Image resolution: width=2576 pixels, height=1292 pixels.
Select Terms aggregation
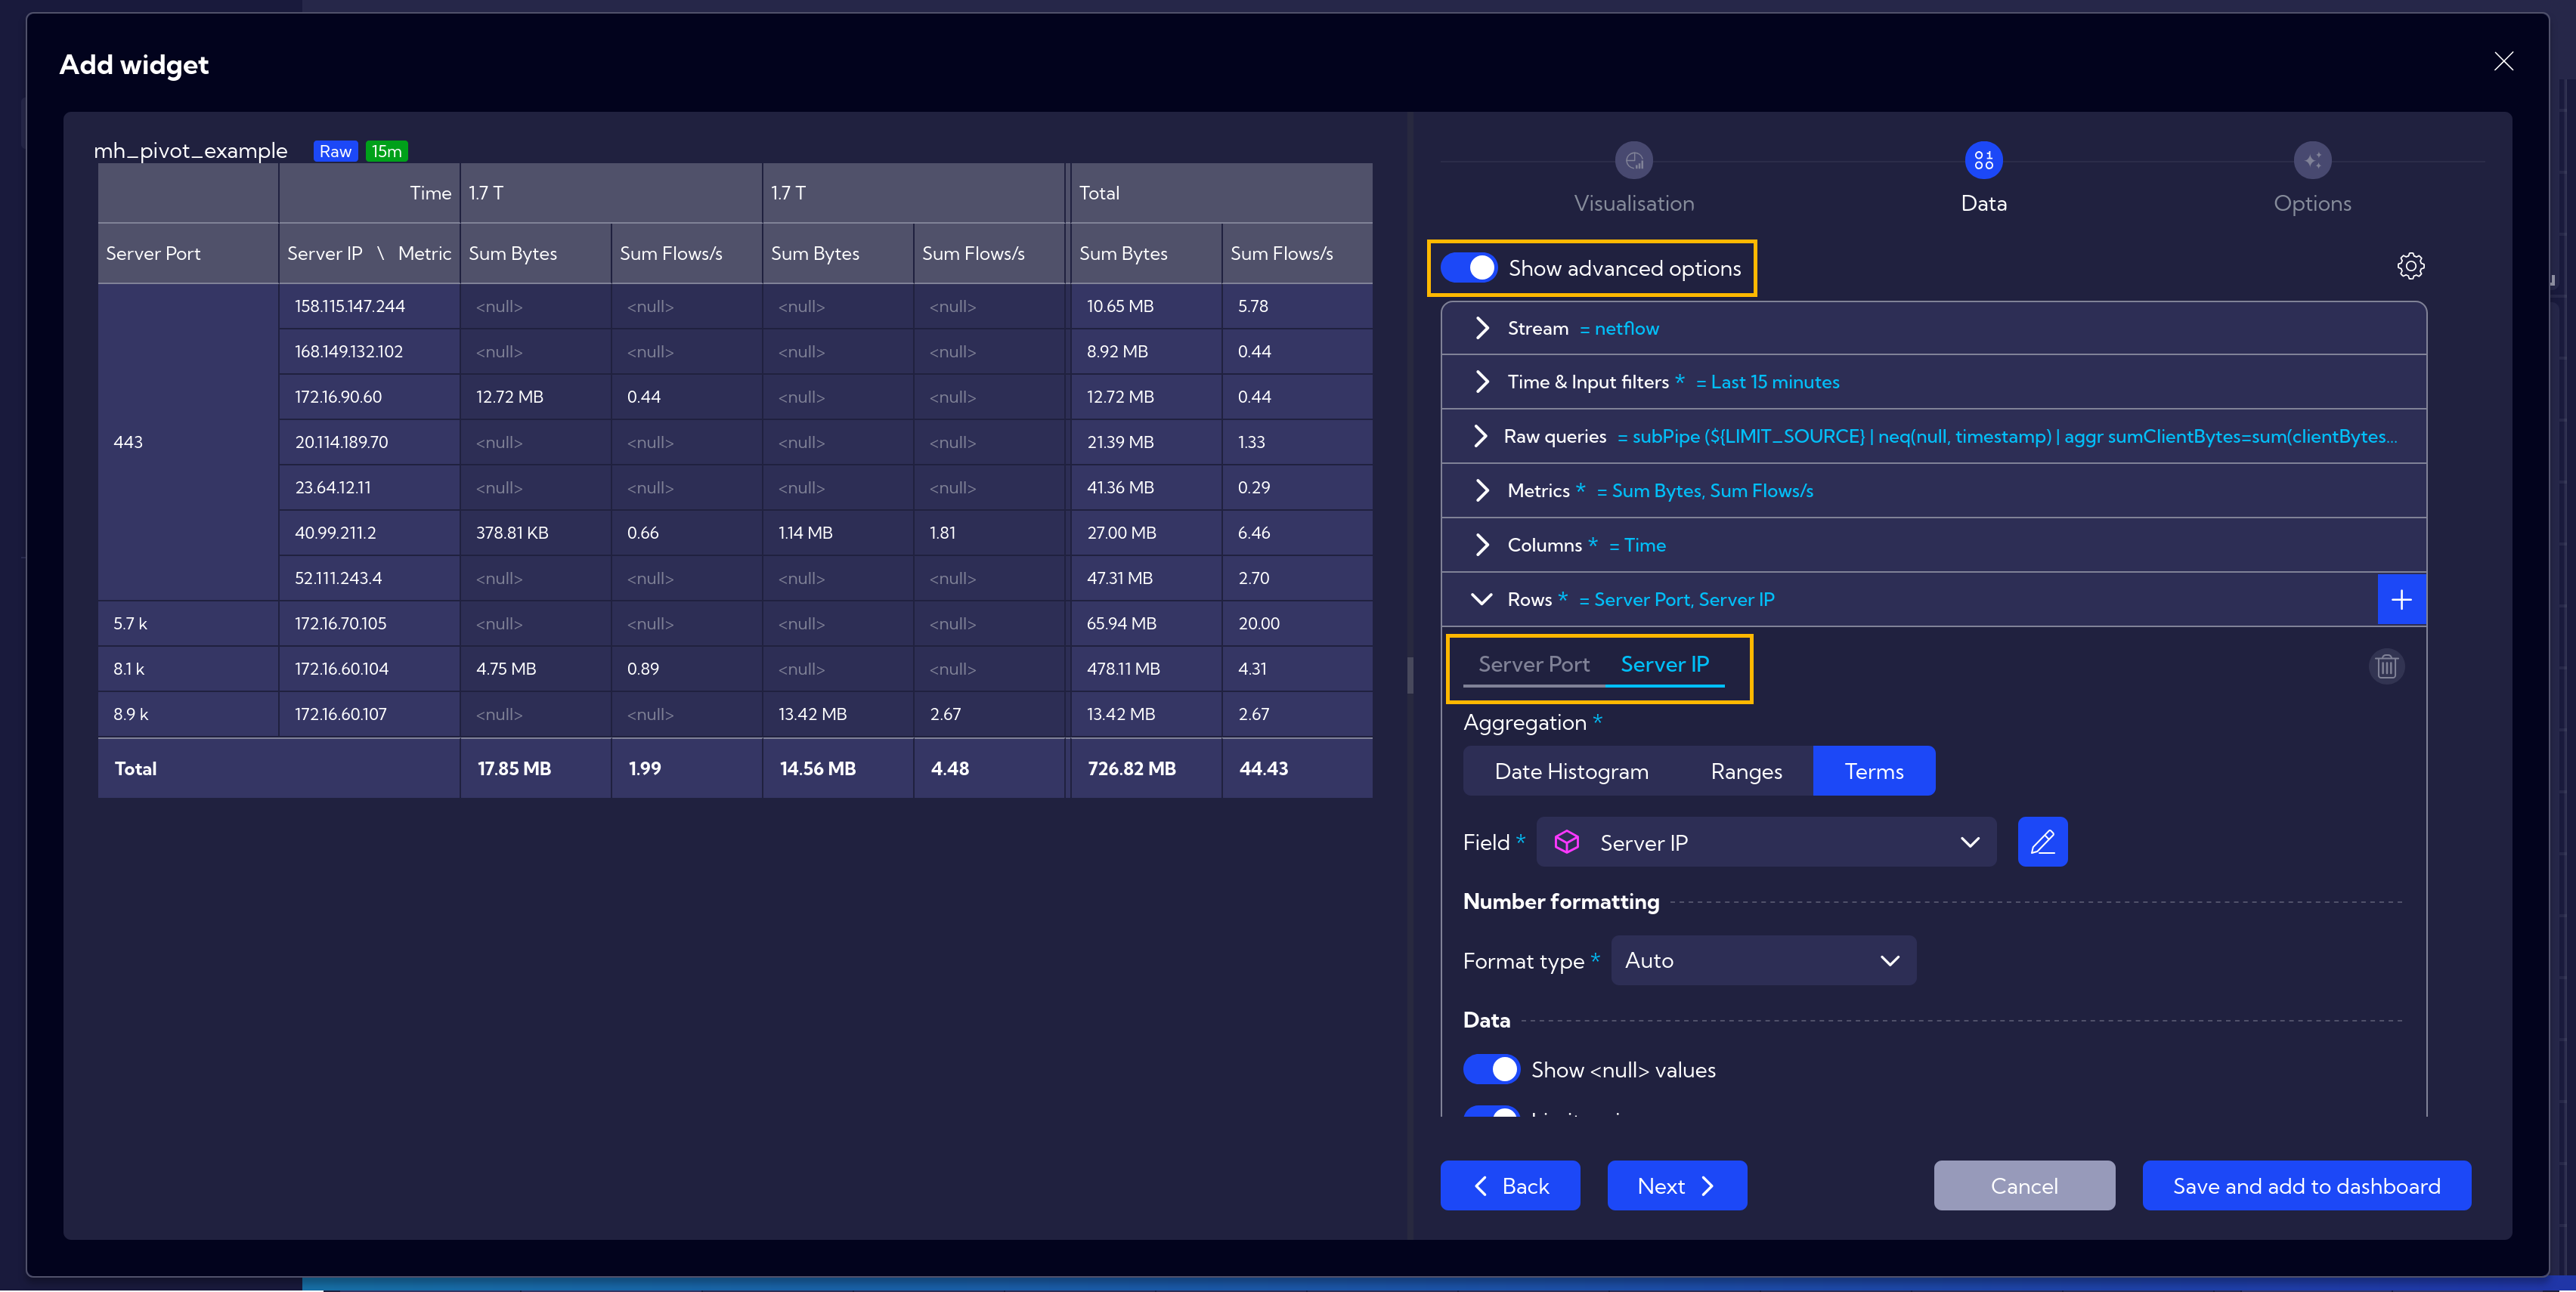[x=1873, y=771]
